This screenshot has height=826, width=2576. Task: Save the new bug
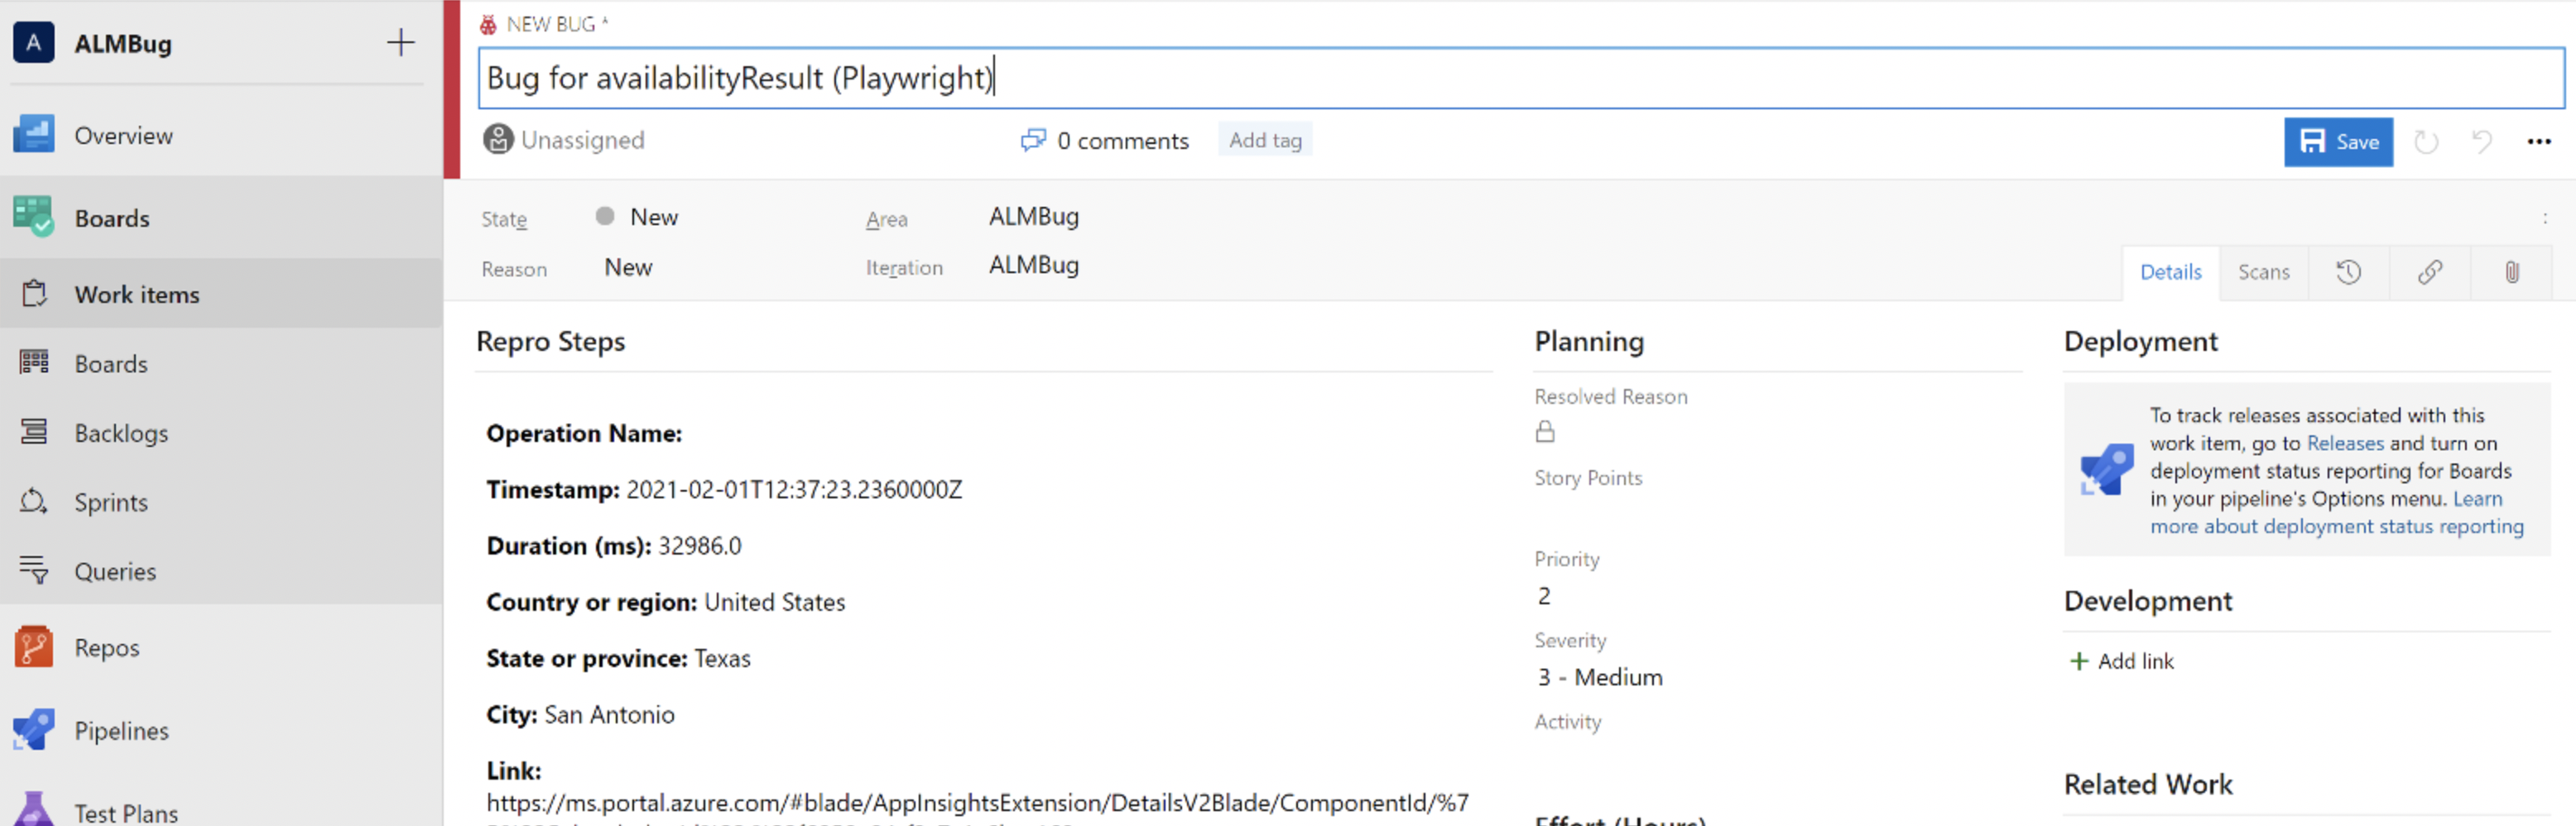2338,142
